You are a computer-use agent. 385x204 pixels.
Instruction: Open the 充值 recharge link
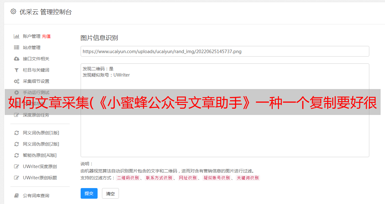coord(46,36)
